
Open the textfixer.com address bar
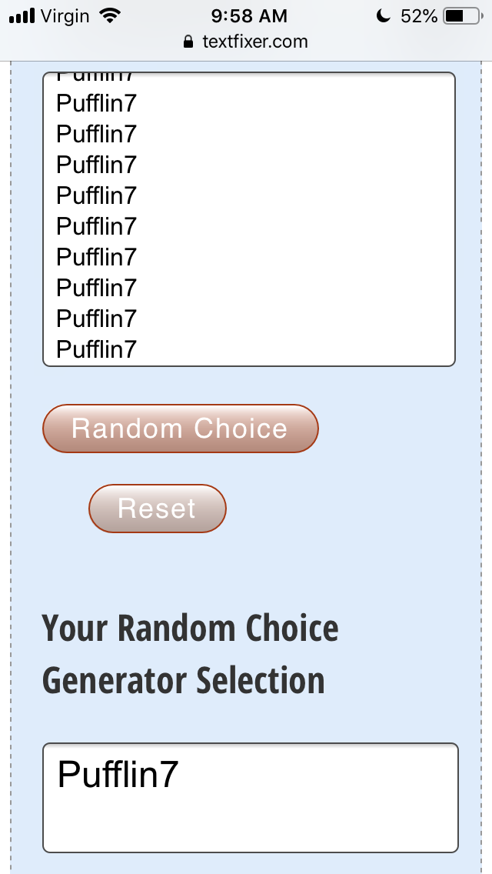(x=246, y=42)
